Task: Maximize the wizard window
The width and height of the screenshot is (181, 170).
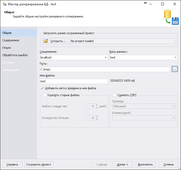Action: click(163, 4)
